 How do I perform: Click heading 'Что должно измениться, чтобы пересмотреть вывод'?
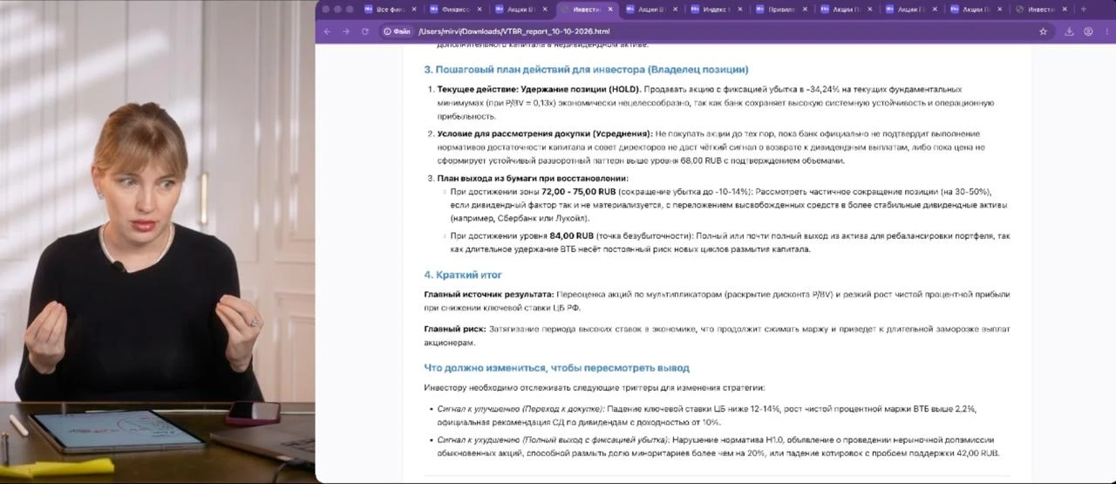tap(556, 368)
